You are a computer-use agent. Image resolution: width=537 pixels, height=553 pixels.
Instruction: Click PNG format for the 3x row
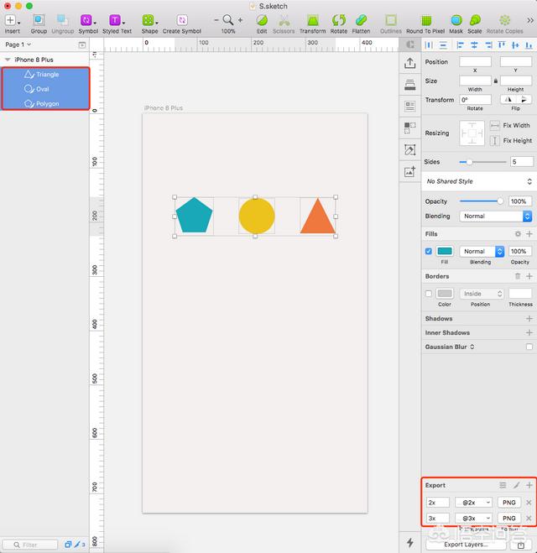[509, 518]
